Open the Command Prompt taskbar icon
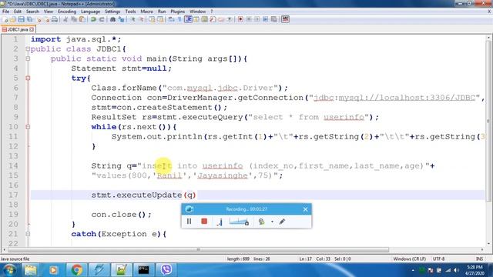 (143, 270)
